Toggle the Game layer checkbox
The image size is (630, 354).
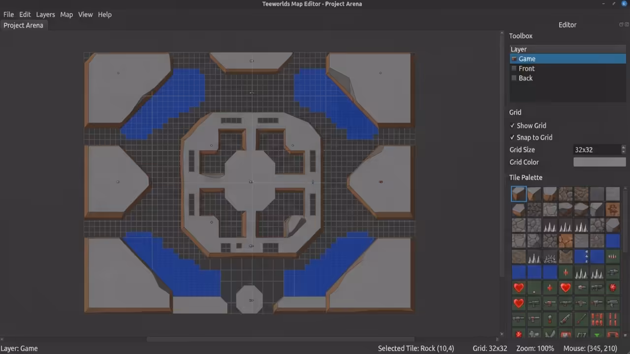pos(514,59)
